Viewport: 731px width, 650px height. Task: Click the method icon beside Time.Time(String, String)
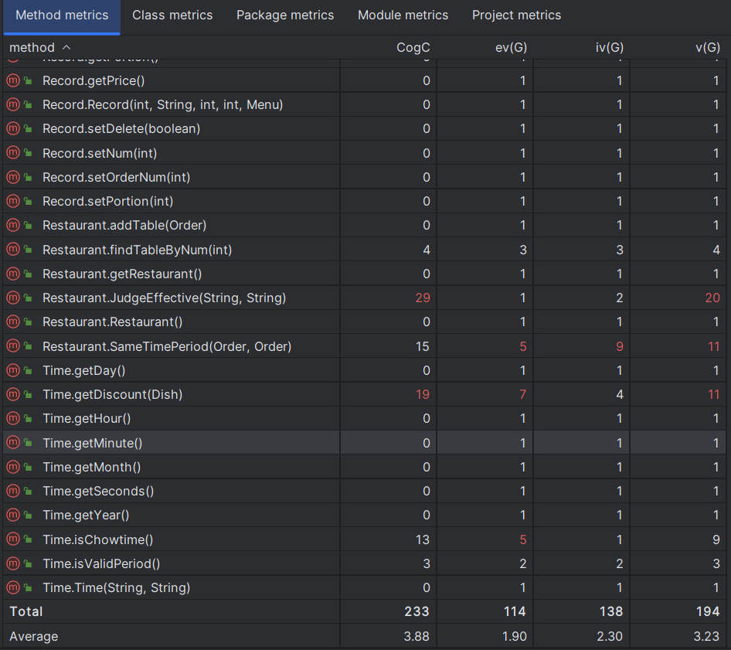[12, 587]
